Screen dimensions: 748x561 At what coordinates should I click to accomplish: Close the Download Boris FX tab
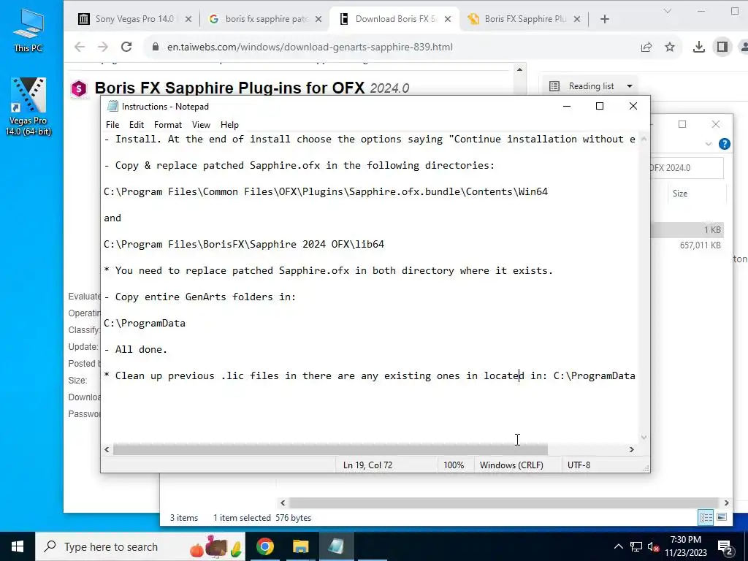tap(448, 19)
